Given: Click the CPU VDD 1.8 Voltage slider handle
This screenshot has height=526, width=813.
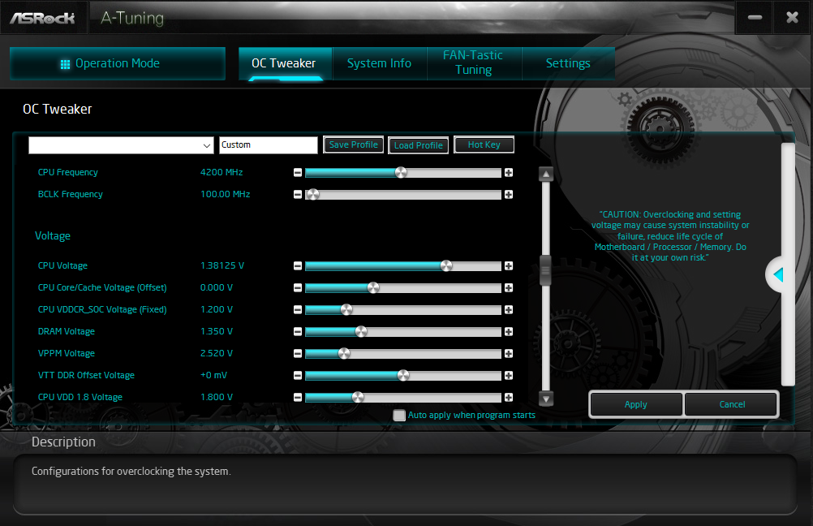Looking at the screenshot, I should click(358, 398).
